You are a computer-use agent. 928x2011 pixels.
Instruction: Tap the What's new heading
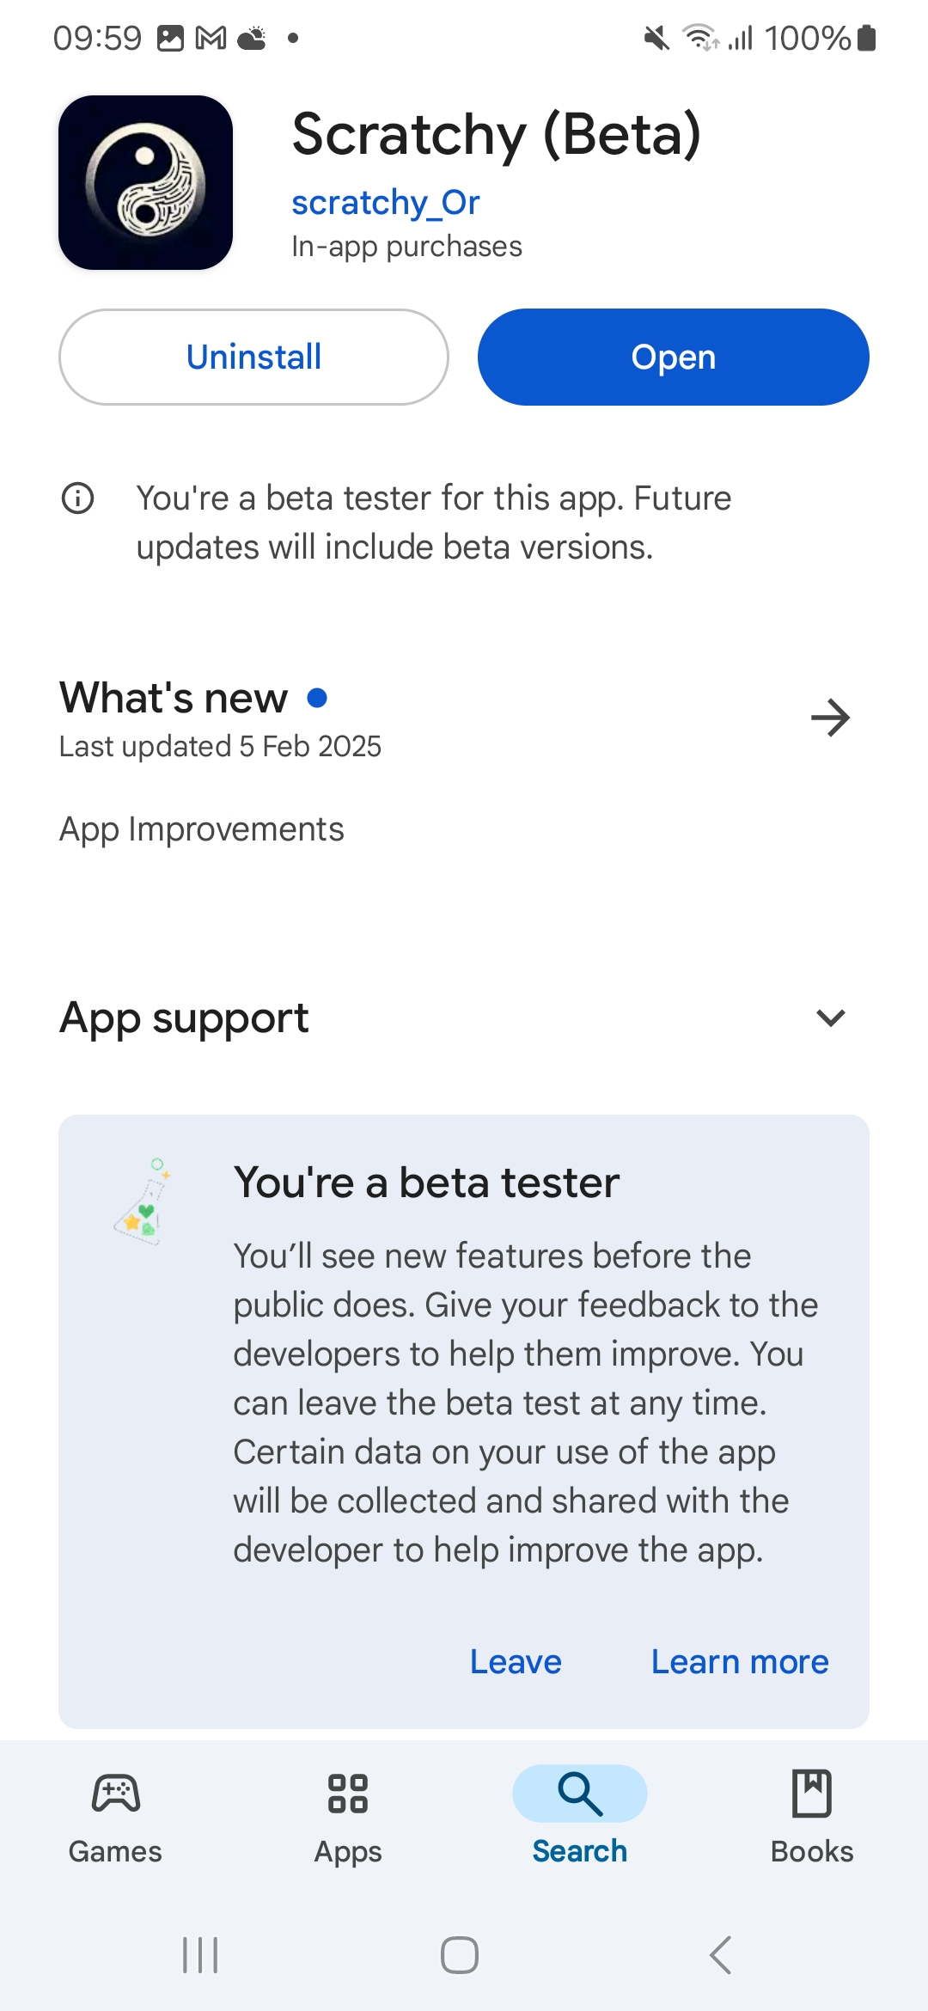pos(174,697)
